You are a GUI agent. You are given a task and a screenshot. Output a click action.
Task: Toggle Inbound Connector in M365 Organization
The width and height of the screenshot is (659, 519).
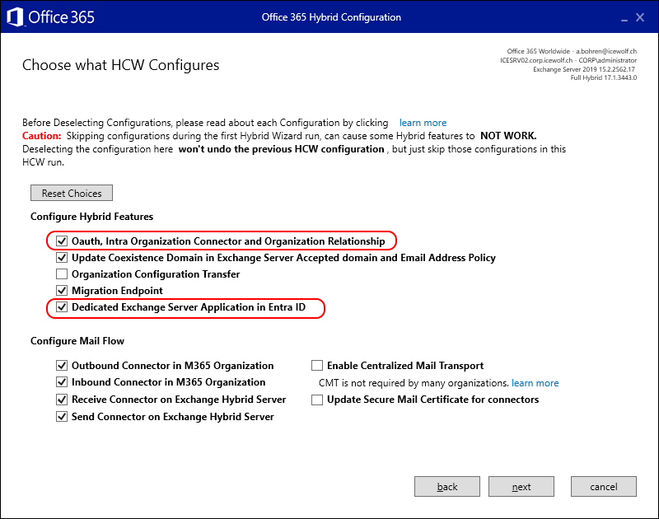coord(62,382)
